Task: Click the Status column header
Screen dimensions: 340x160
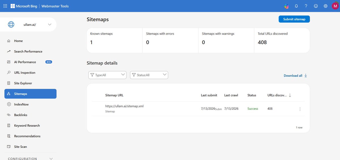Action: pyautogui.click(x=252, y=95)
